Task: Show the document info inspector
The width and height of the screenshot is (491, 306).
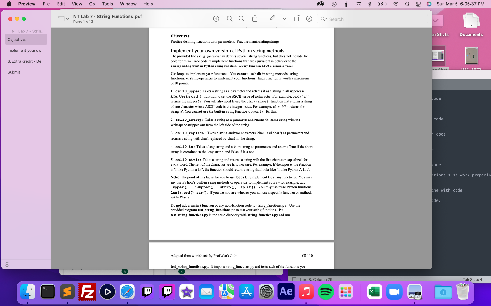Action: 216,19
